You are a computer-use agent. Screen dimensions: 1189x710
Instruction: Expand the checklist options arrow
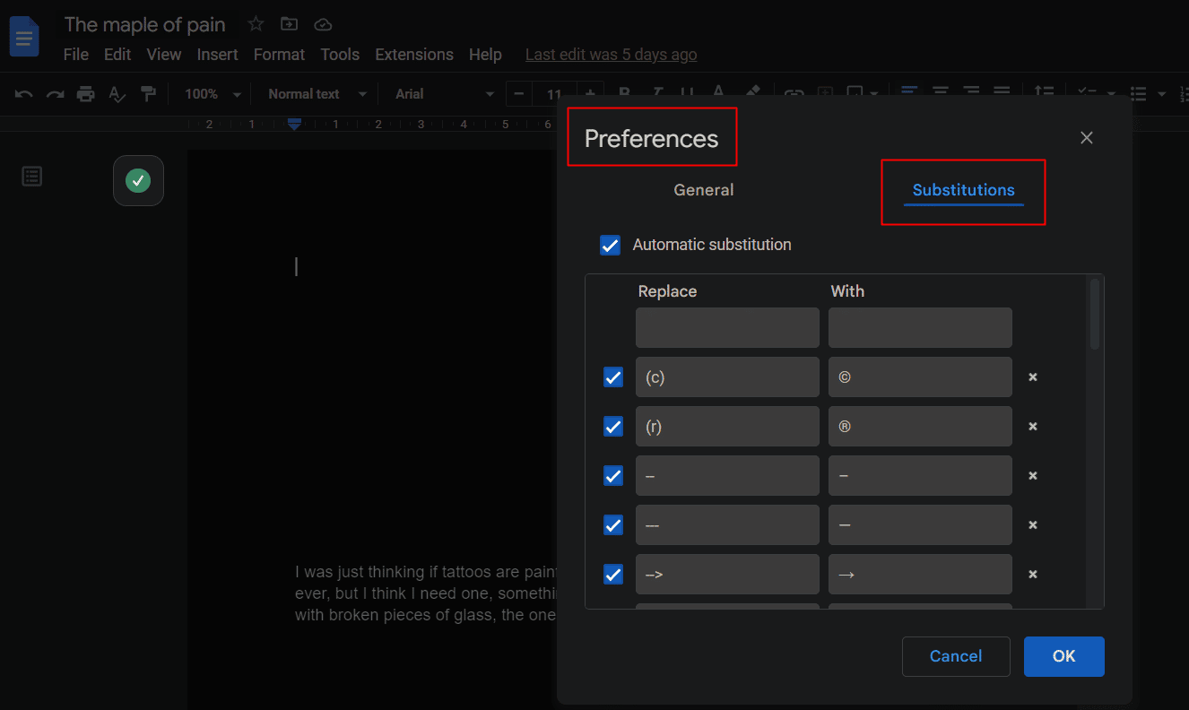point(1111,94)
